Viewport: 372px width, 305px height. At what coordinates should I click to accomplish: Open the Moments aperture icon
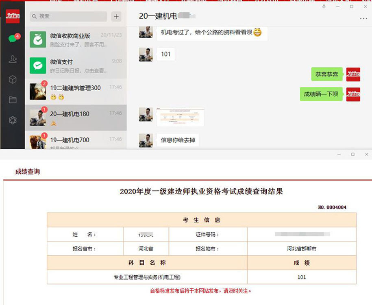[x=13, y=120]
